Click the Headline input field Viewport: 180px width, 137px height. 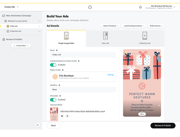coord(83,90)
